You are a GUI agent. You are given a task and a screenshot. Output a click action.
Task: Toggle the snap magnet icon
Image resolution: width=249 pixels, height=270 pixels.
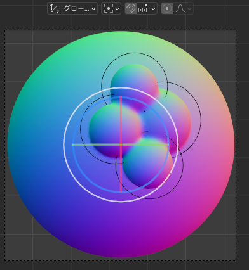click(x=131, y=8)
